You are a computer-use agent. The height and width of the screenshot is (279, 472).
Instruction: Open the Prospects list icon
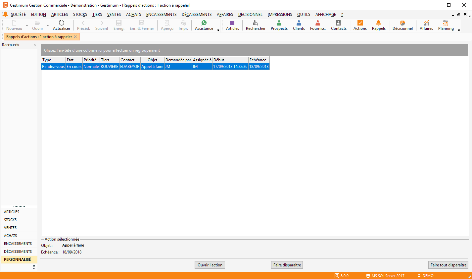(279, 23)
